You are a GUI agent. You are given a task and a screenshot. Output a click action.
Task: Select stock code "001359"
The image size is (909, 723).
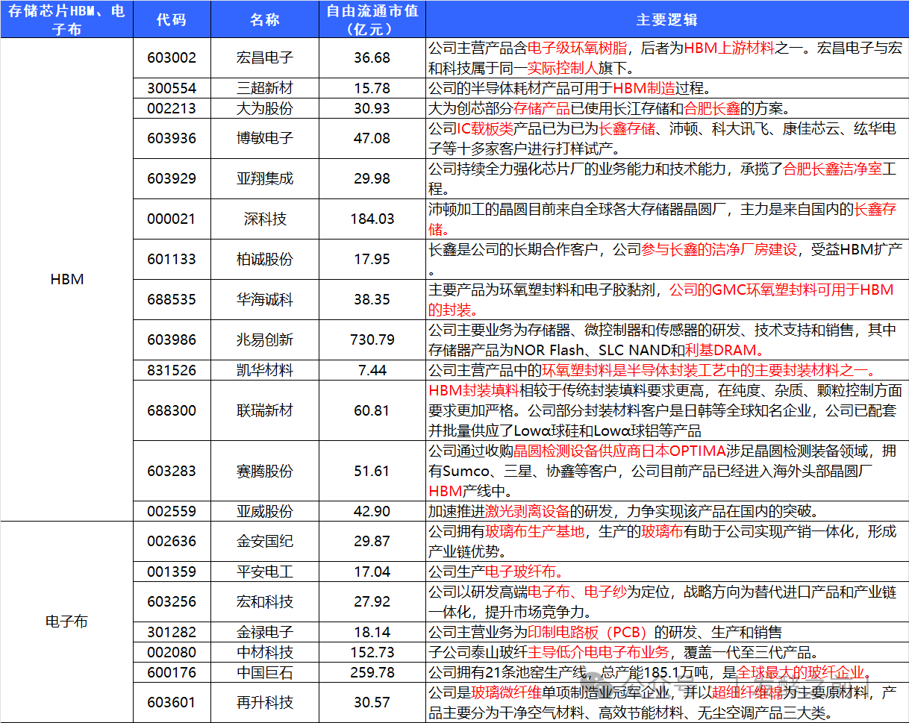[x=172, y=572]
